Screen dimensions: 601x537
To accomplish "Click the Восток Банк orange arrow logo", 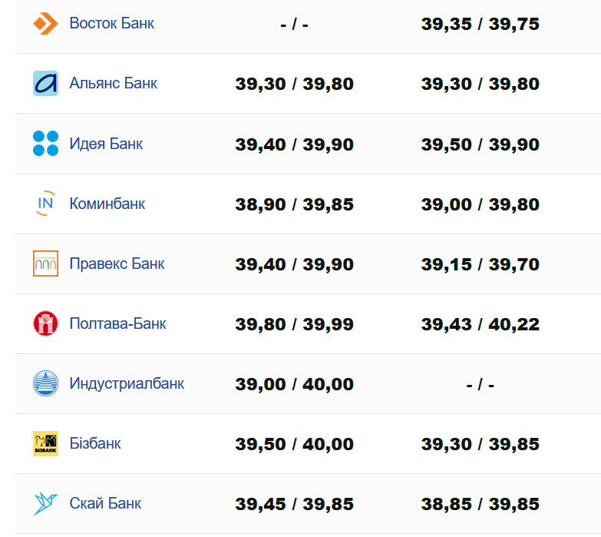I will click(x=45, y=23).
